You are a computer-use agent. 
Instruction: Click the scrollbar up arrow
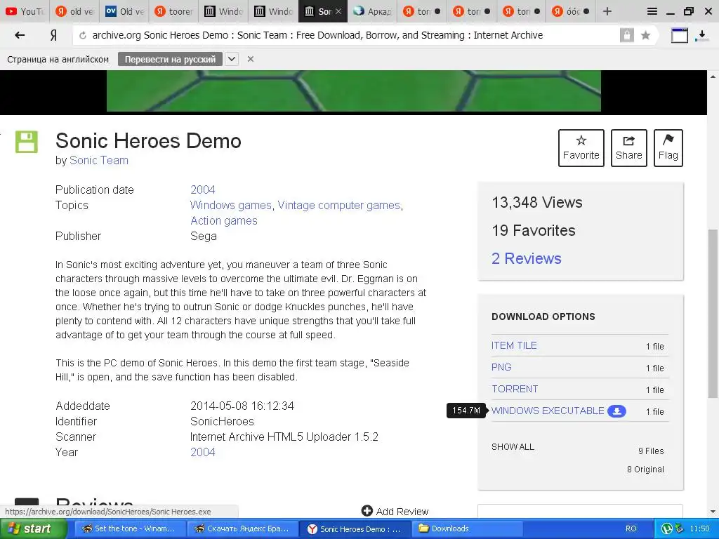pyautogui.click(x=713, y=76)
